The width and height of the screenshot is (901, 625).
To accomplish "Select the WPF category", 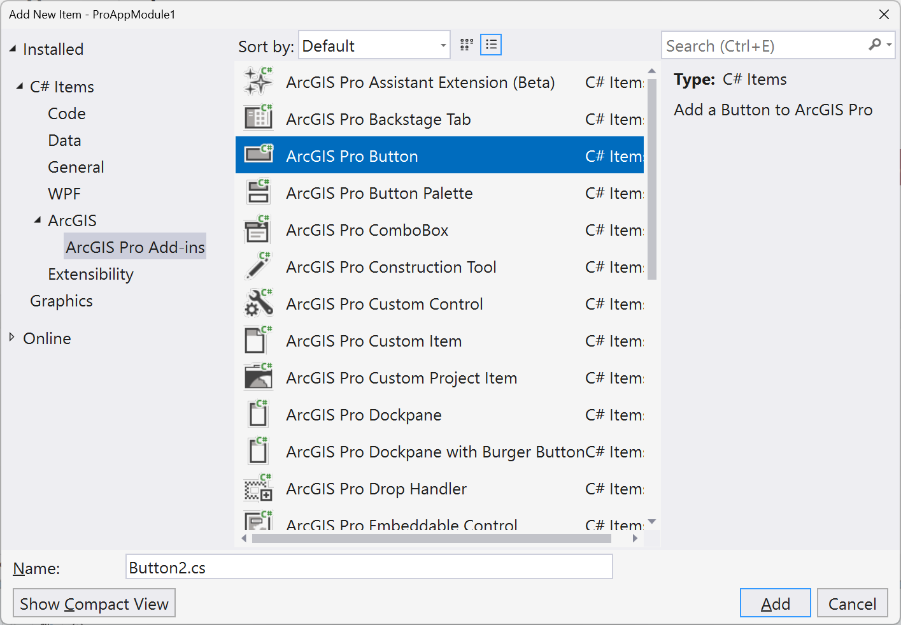I will (64, 194).
